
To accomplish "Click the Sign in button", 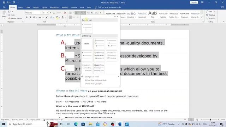I will tap(194, 2).
